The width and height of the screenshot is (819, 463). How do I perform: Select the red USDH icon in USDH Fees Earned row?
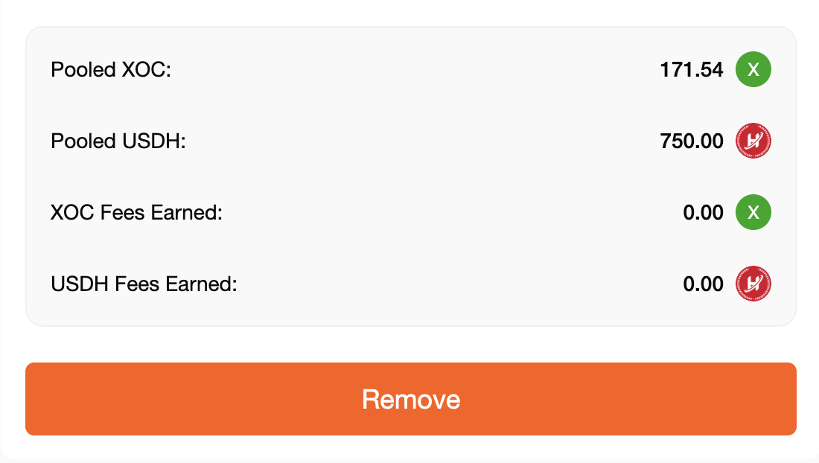coord(753,284)
